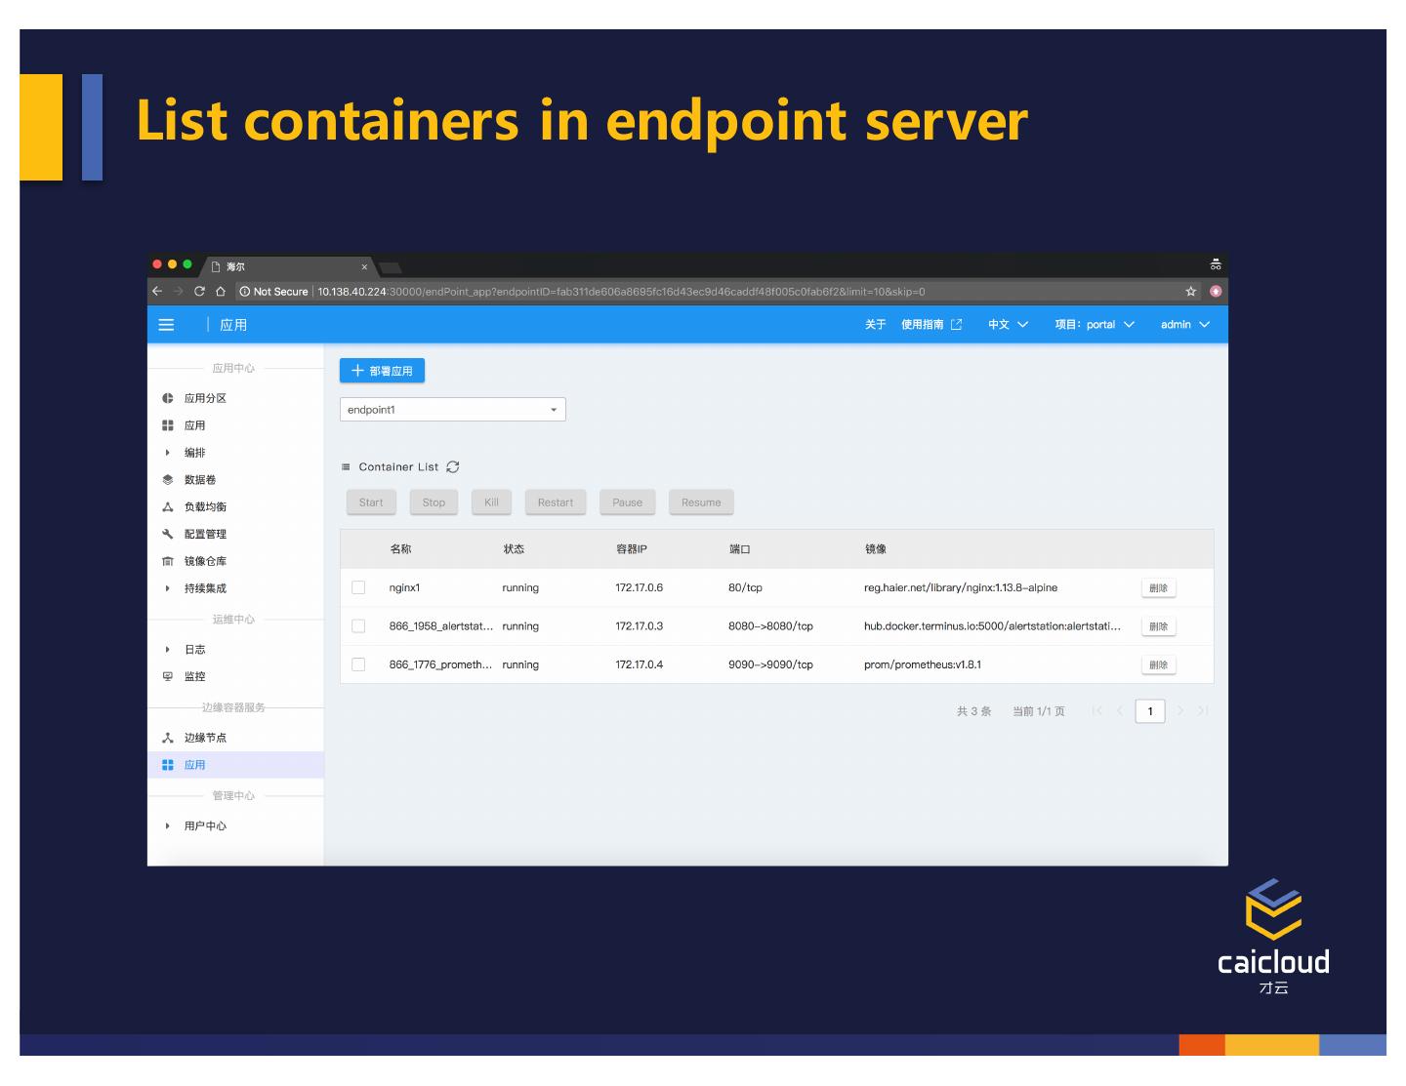Click the 监控 monitor icon
Image resolution: width=1406 pixels, height=1086 pixels.
(168, 676)
